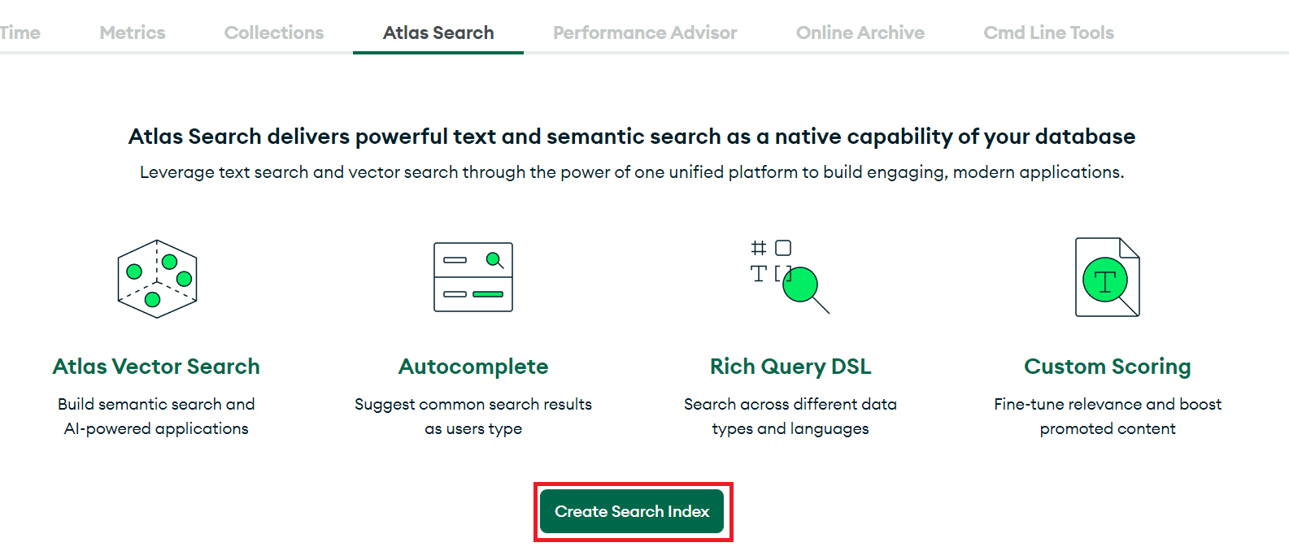The height and width of the screenshot is (547, 1289).
Task: Click the partially visible Real Time tab
Action: (18, 33)
